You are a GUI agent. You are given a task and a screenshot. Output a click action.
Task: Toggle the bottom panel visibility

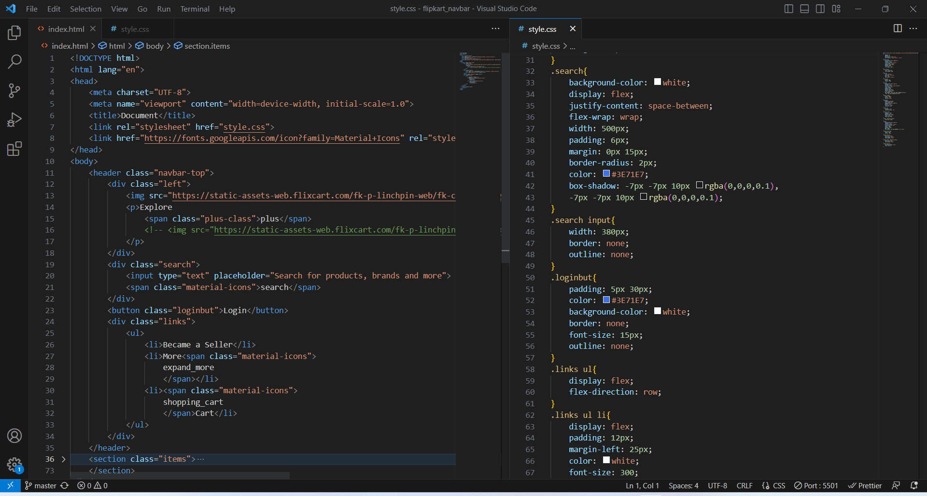(x=804, y=8)
